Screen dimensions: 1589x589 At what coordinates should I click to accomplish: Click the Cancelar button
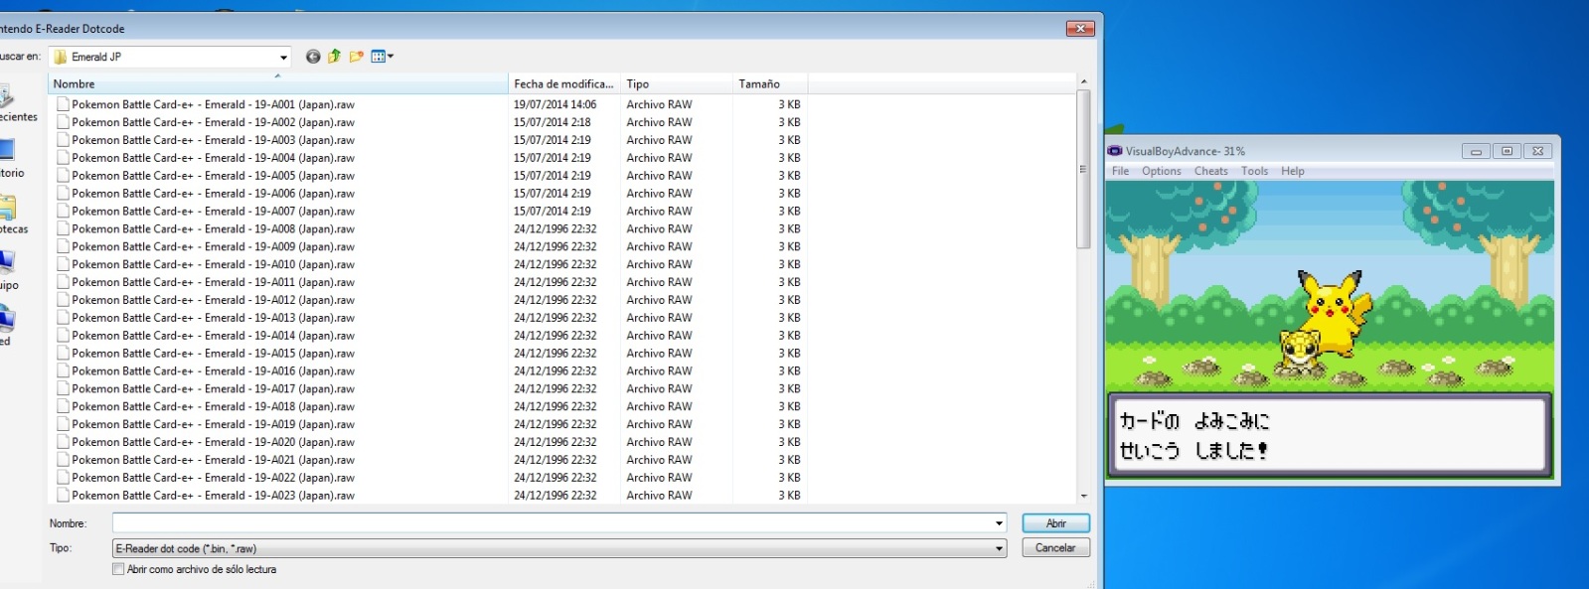1055,548
